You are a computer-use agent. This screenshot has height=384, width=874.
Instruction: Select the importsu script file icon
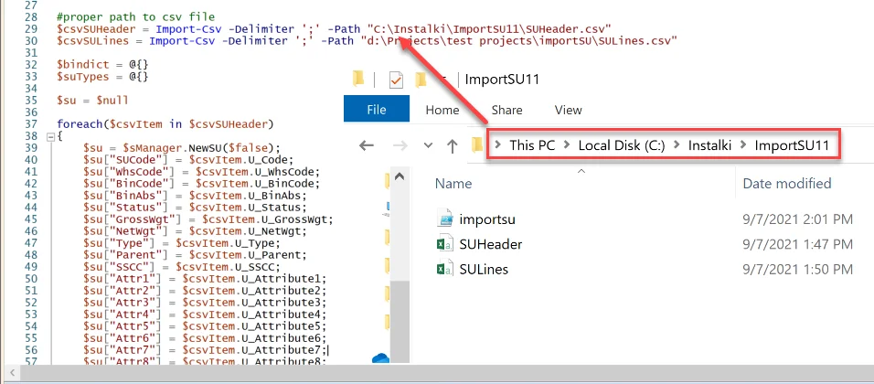[445, 219]
